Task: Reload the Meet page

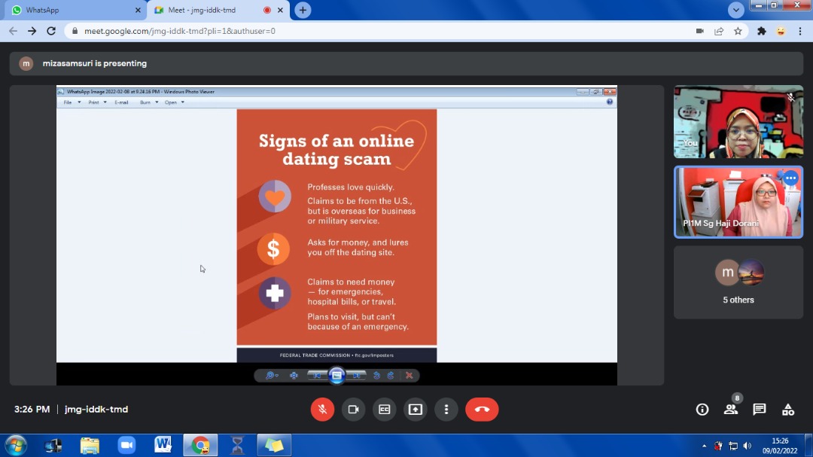Action: tap(51, 31)
